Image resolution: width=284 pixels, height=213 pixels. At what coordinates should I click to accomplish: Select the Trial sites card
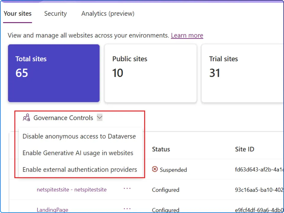(x=242, y=73)
